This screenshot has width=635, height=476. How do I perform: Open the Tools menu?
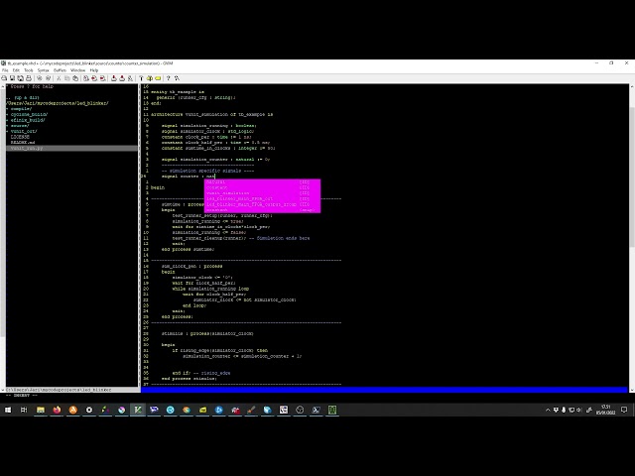[x=29, y=70]
